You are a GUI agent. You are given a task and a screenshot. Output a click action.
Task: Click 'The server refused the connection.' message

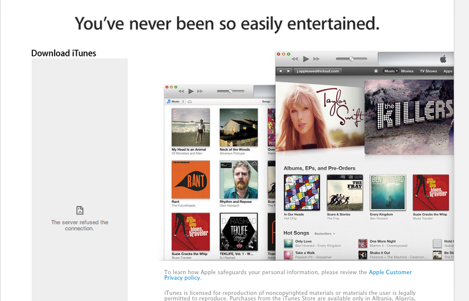80,225
